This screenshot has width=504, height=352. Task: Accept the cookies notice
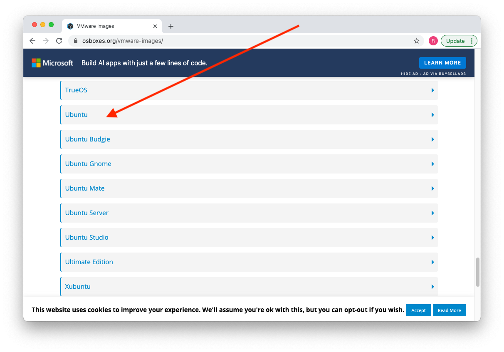click(x=418, y=310)
